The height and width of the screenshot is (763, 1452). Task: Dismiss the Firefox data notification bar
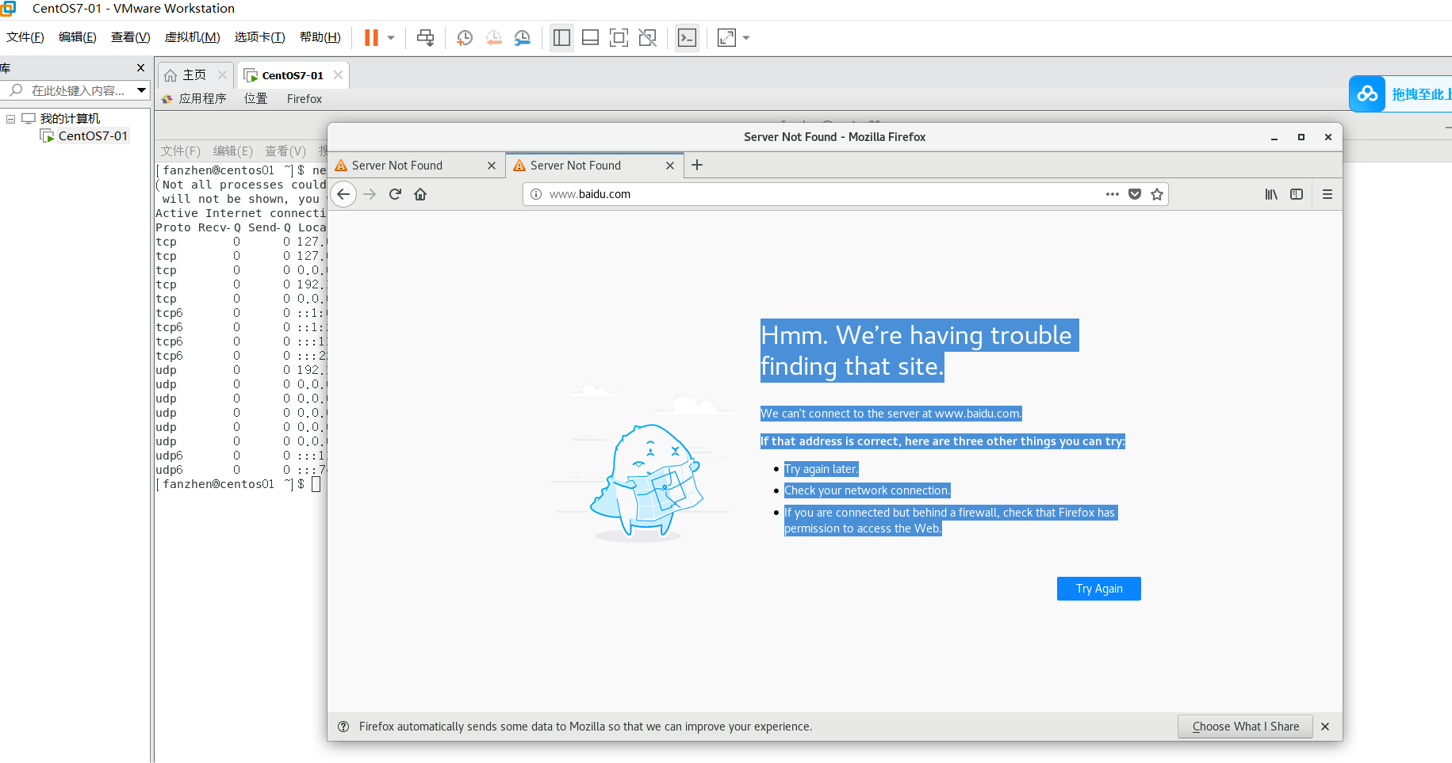1325,727
